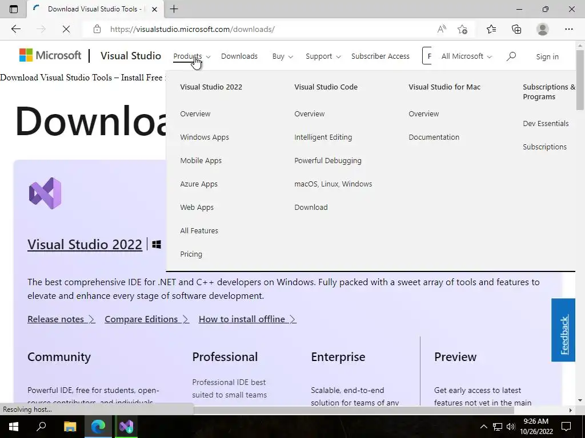Image resolution: width=585 pixels, height=438 pixels.
Task: Switch to Microsoft Edge in taskbar
Action: pyautogui.click(x=98, y=426)
